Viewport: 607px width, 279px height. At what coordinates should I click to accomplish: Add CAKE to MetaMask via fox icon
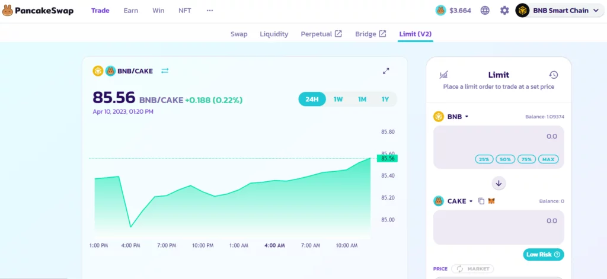tap(491, 201)
